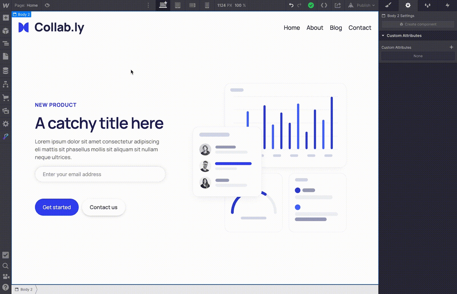Open the Ecommerce cart panel
This screenshot has width=457, height=294.
[6, 98]
